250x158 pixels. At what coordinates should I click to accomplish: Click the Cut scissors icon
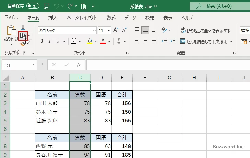pos(23,27)
